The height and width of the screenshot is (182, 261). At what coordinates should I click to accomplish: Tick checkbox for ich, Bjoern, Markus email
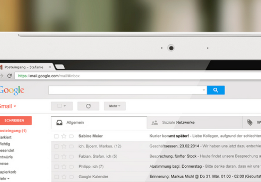[56, 146]
